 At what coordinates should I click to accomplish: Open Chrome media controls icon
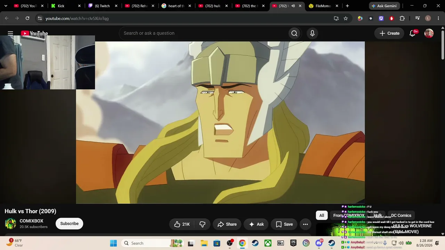coord(418,18)
